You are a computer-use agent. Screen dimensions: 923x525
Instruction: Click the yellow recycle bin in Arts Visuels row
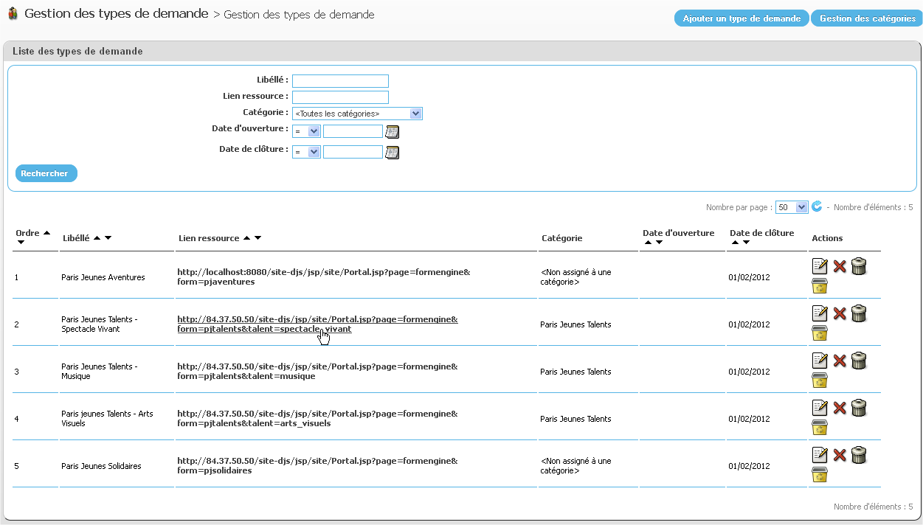820,428
